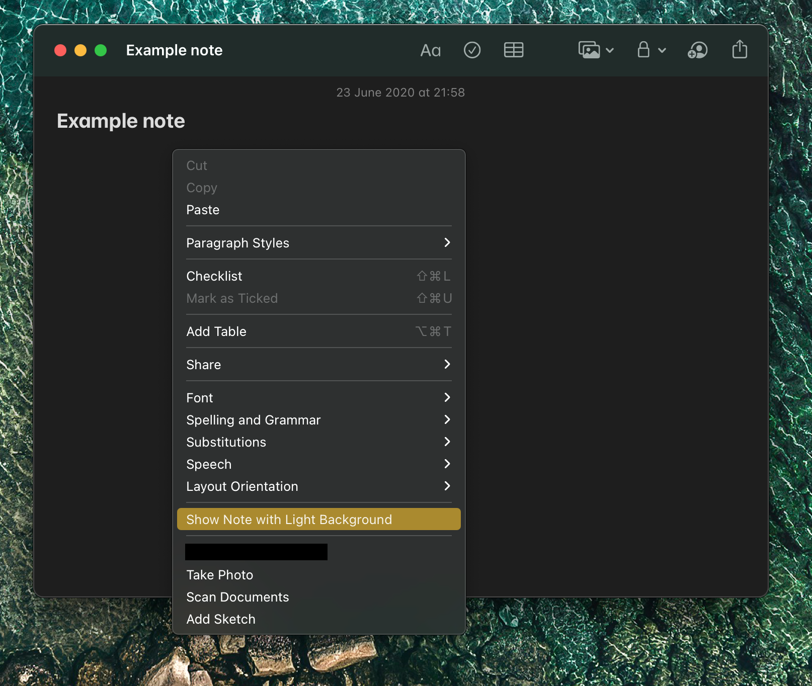812x686 pixels.
Task: Choose Paste from the context menu
Action: (x=203, y=210)
